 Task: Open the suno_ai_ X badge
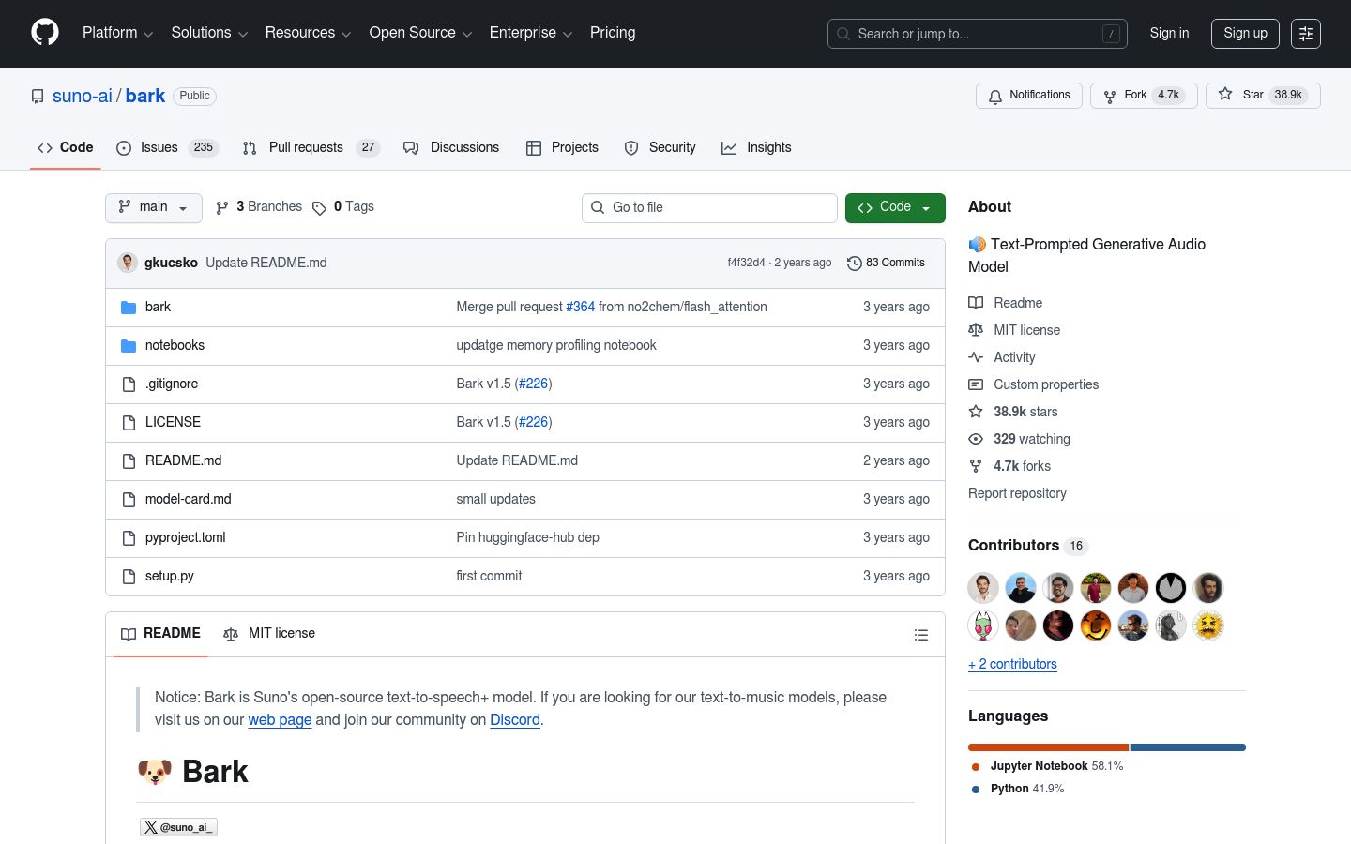pyautogui.click(x=178, y=827)
